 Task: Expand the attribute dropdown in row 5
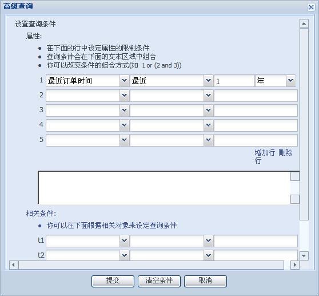tap(124, 140)
